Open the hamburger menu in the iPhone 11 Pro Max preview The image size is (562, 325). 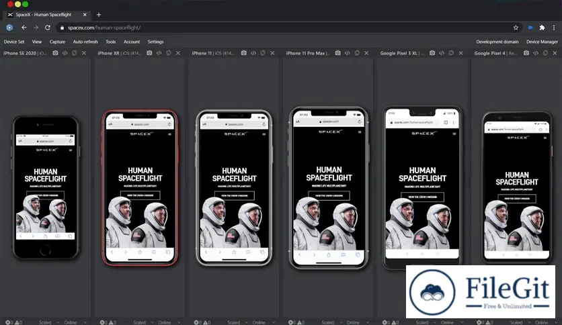pos(360,132)
